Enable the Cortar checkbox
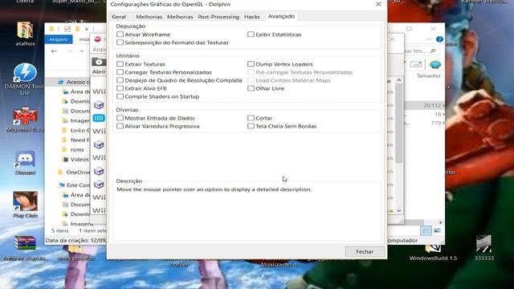 click(x=251, y=118)
